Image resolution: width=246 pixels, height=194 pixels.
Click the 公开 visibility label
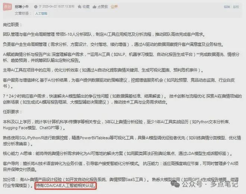pos(114,7)
